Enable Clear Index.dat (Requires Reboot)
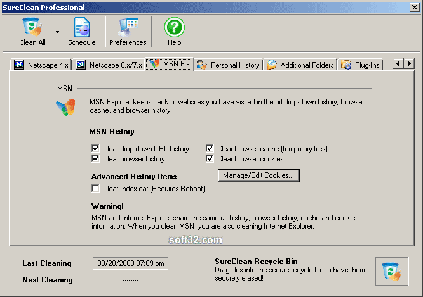 (x=95, y=188)
